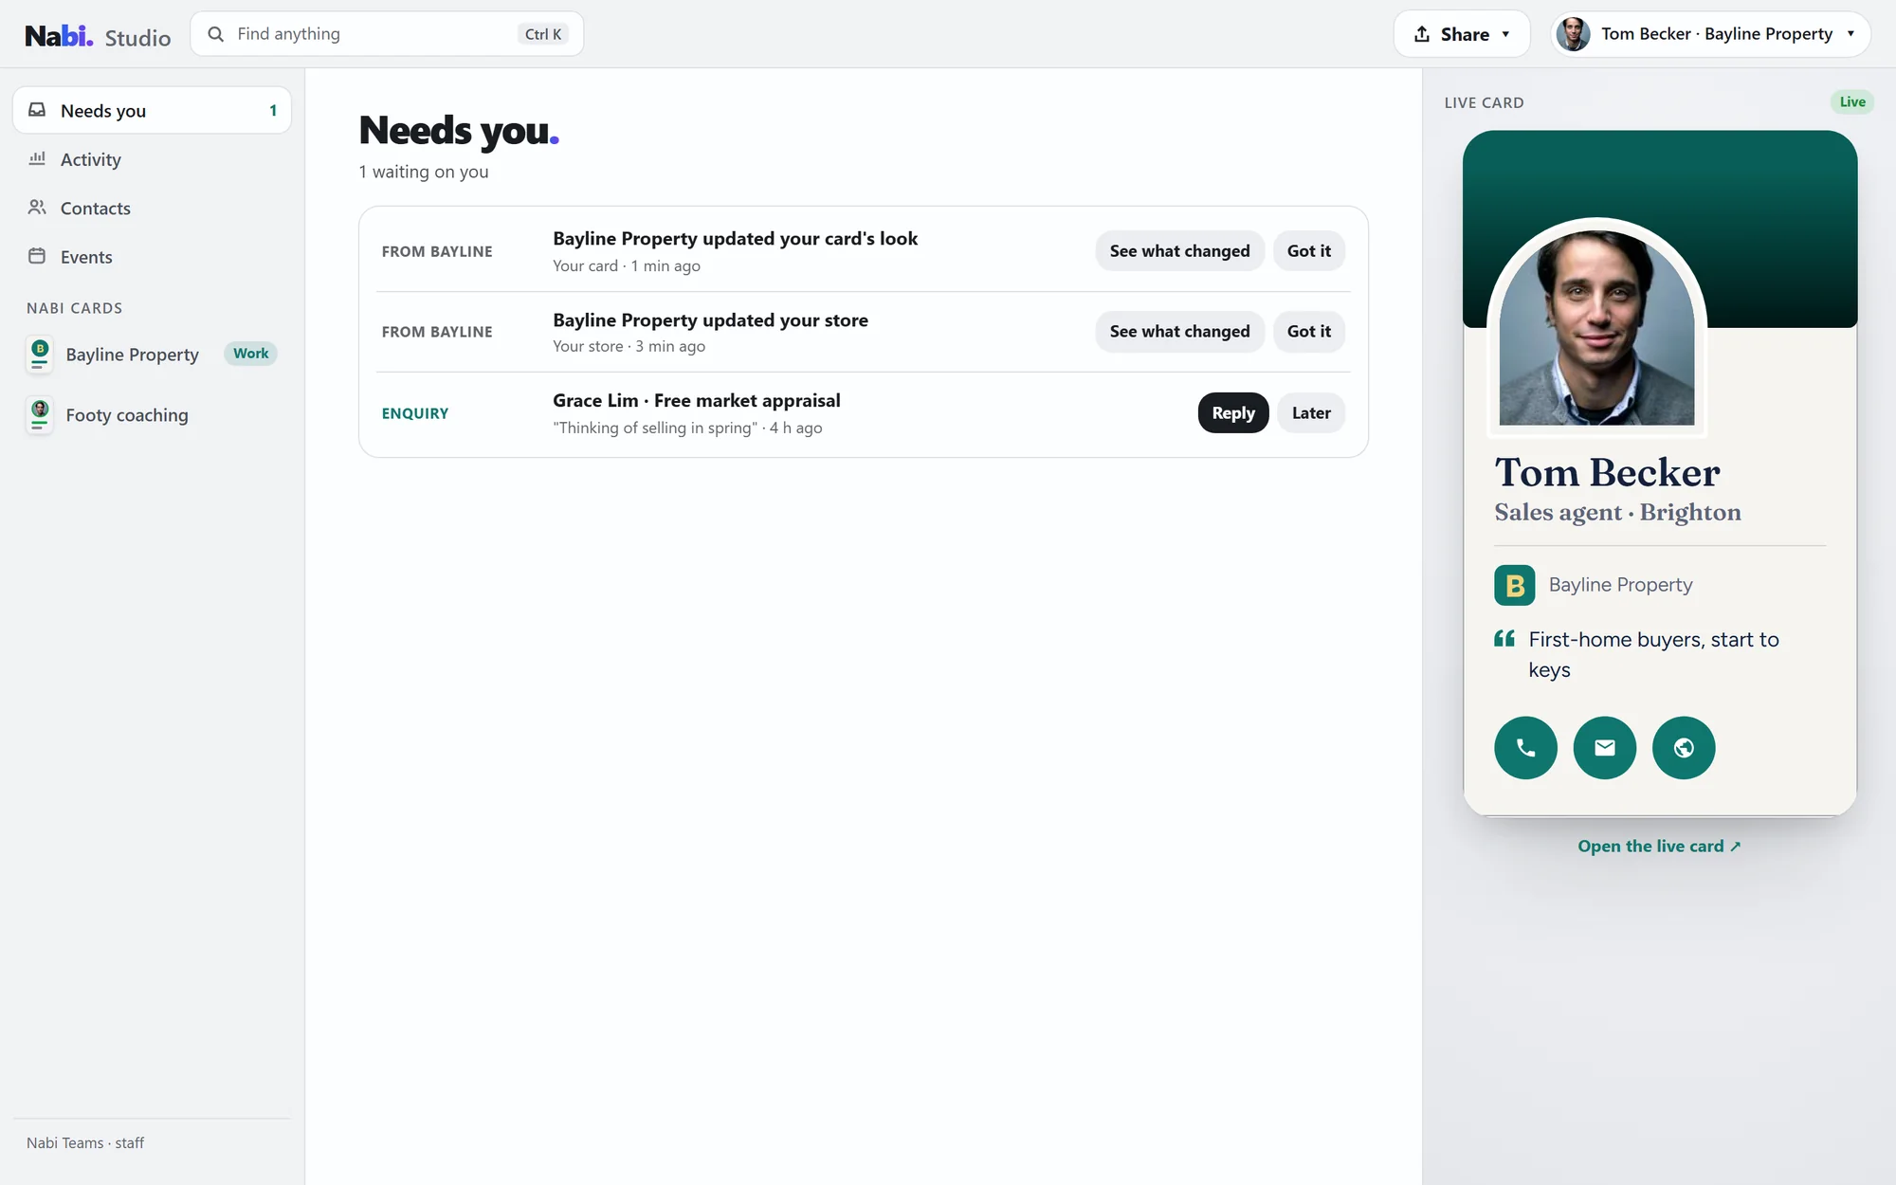Tap the email envelope button on card
The height and width of the screenshot is (1185, 1896).
pos(1604,748)
